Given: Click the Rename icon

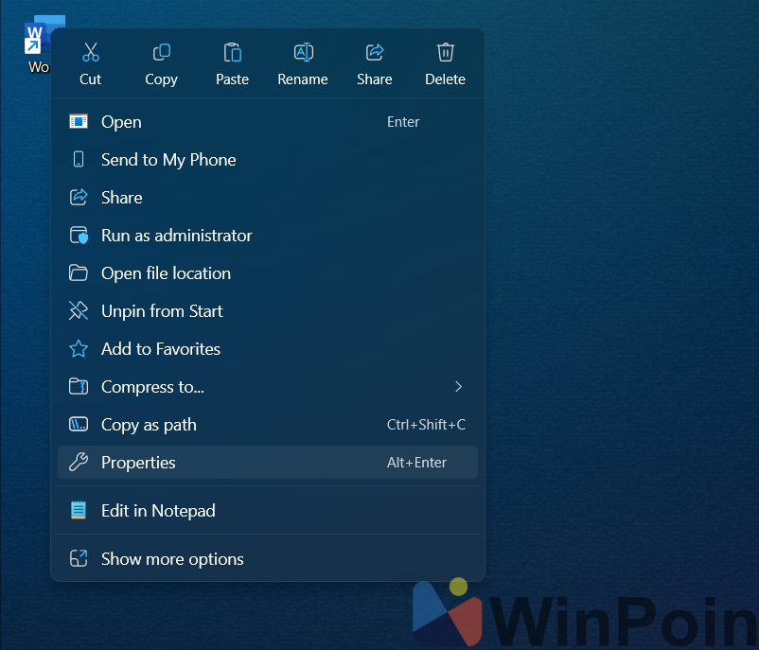Looking at the screenshot, I should 304,52.
